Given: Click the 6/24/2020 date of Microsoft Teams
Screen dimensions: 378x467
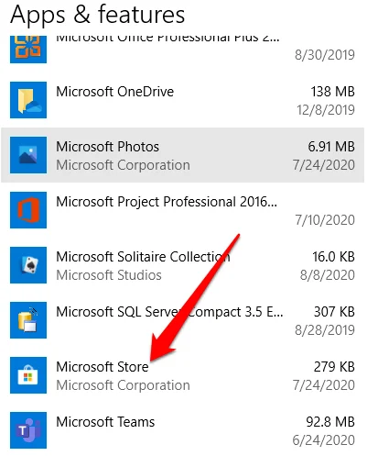Looking at the screenshot, I should coord(324,440).
